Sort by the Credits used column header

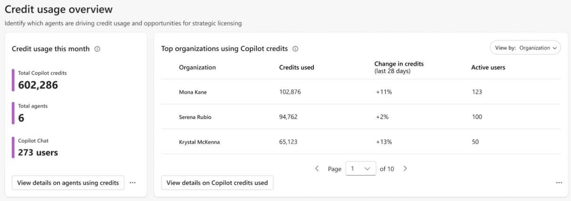[297, 67]
